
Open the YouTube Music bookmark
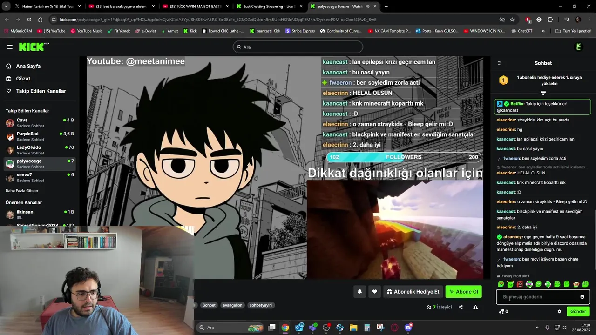tap(86, 31)
